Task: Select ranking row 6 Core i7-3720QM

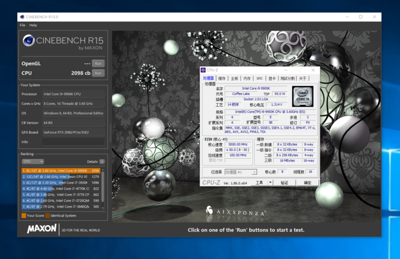Action: click(61, 201)
